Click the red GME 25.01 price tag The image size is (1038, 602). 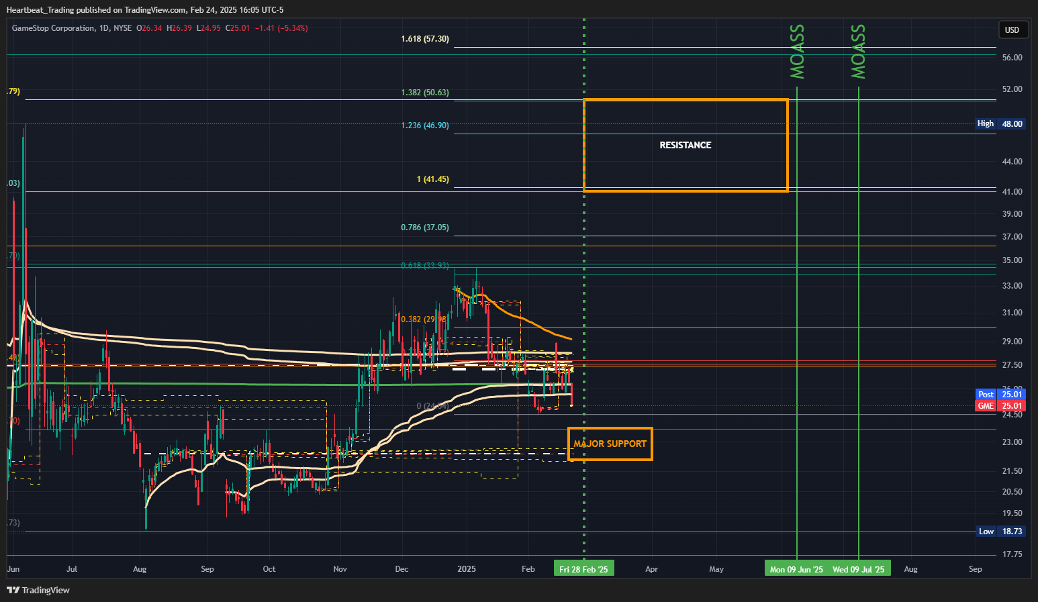click(1000, 405)
